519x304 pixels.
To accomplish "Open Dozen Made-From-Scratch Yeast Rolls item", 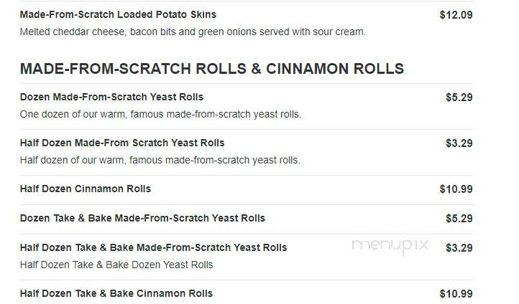I will [x=111, y=97].
